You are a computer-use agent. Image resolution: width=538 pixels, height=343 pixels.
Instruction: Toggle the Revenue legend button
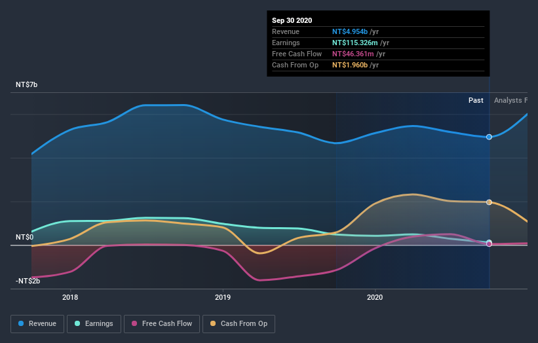[37, 324]
